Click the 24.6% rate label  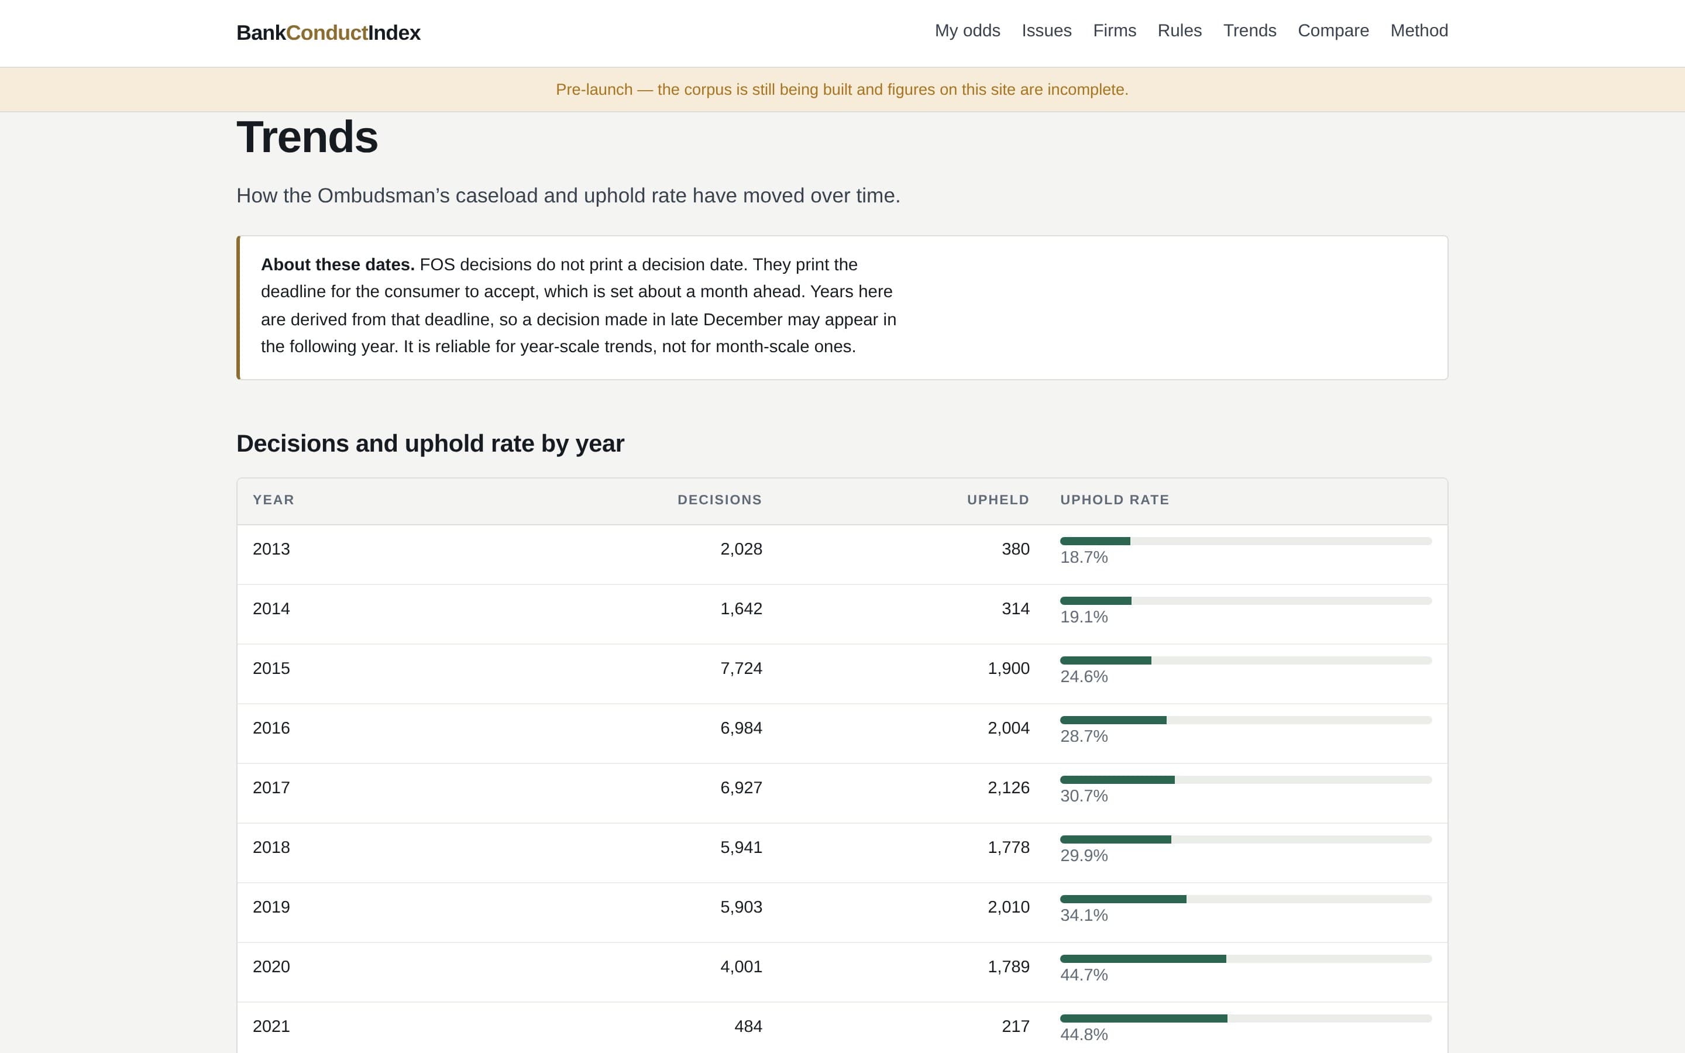(x=1084, y=677)
